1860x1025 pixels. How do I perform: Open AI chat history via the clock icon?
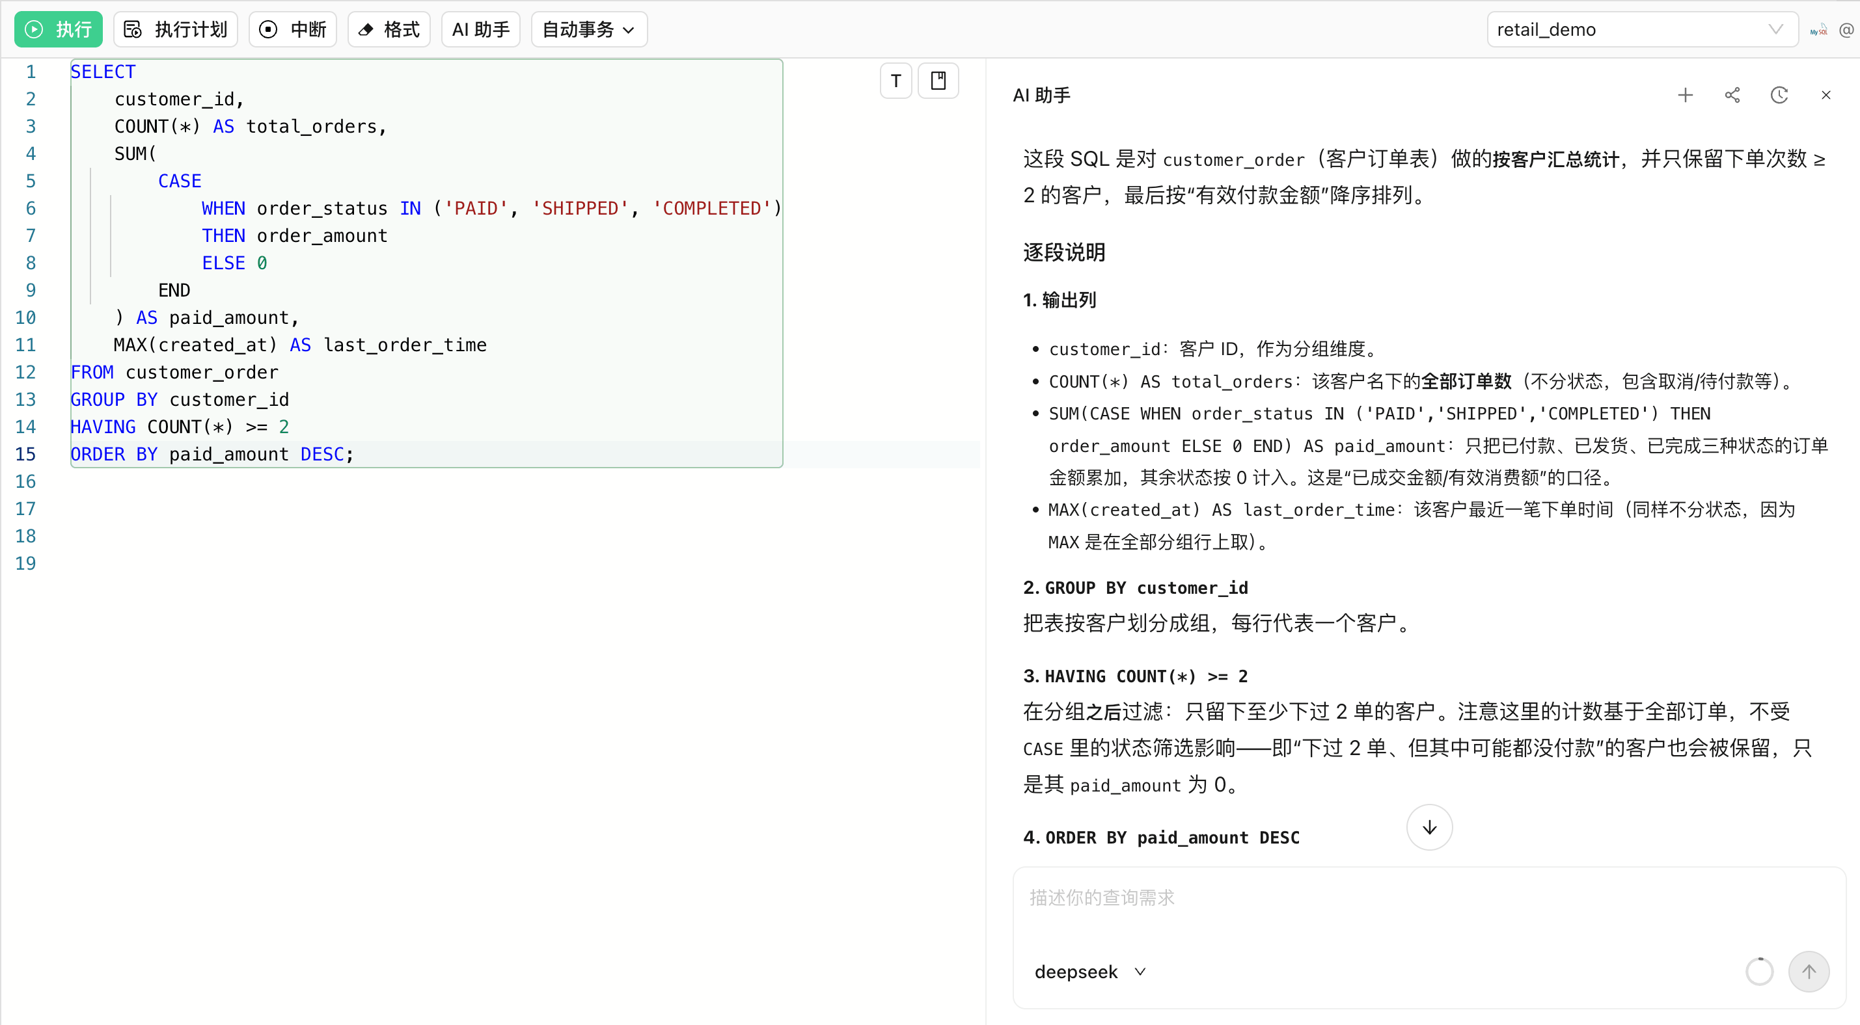(x=1779, y=96)
